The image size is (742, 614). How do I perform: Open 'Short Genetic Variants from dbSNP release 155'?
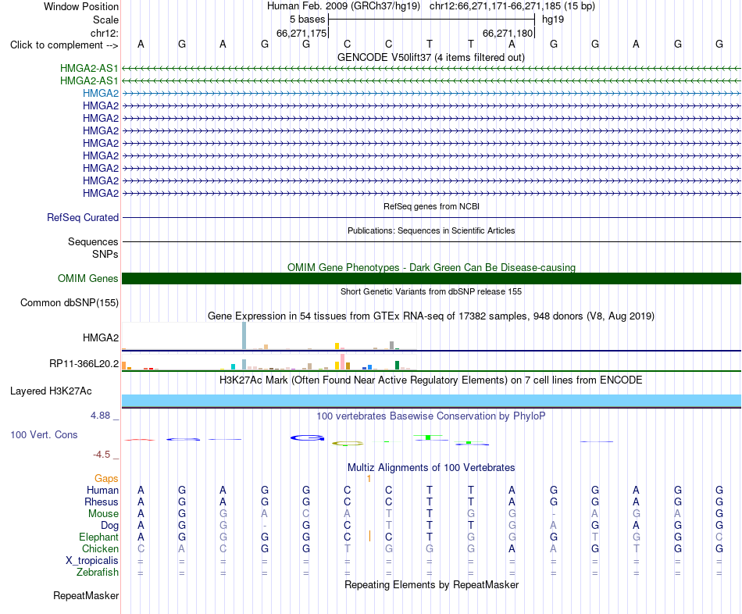tap(431, 291)
